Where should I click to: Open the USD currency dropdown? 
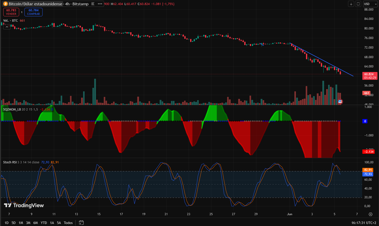coord(370,4)
